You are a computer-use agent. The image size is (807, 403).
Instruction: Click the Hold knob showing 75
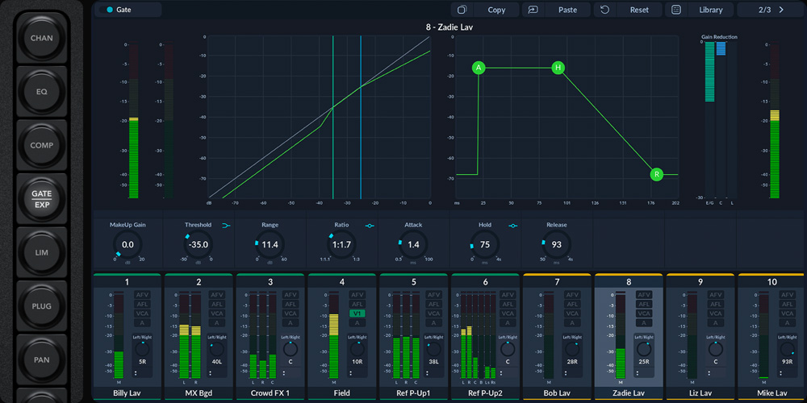click(485, 245)
